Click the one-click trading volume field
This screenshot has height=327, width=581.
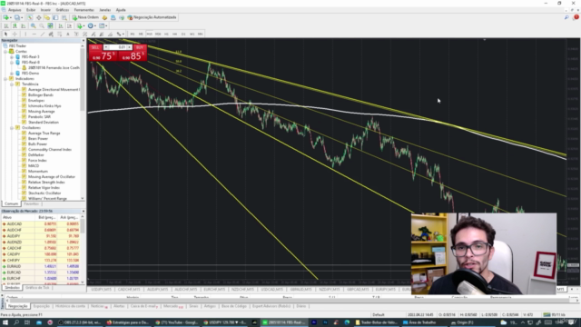pyautogui.click(x=118, y=47)
